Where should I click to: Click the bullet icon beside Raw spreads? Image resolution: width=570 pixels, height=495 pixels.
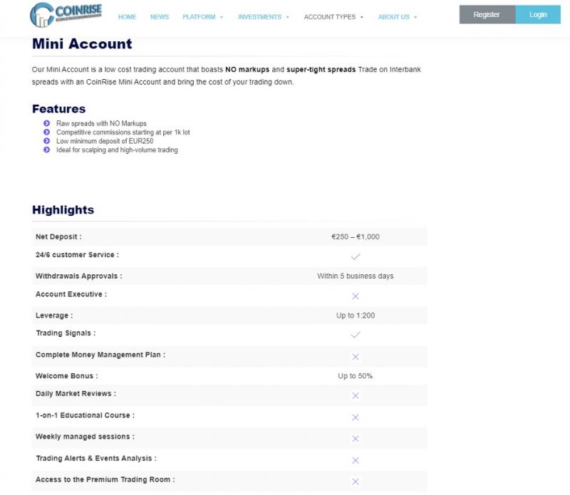coord(46,123)
